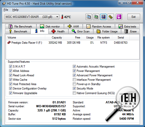Click the HD Tune title bar icon

[x=4, y=4]
